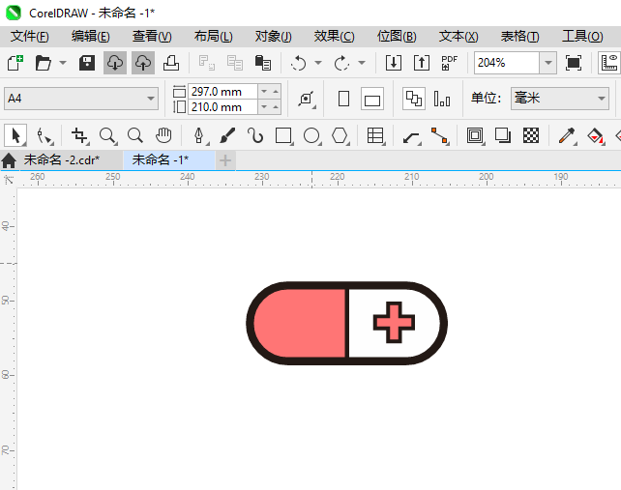Image resolution: width=621 pixels, height=490 pixels.
Task: Click the New document icon
Action: [15, 63]
